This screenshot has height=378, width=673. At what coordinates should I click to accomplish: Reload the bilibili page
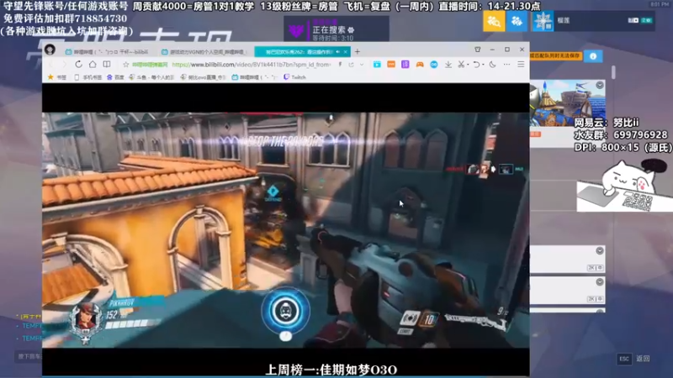(x=78, y=65)
